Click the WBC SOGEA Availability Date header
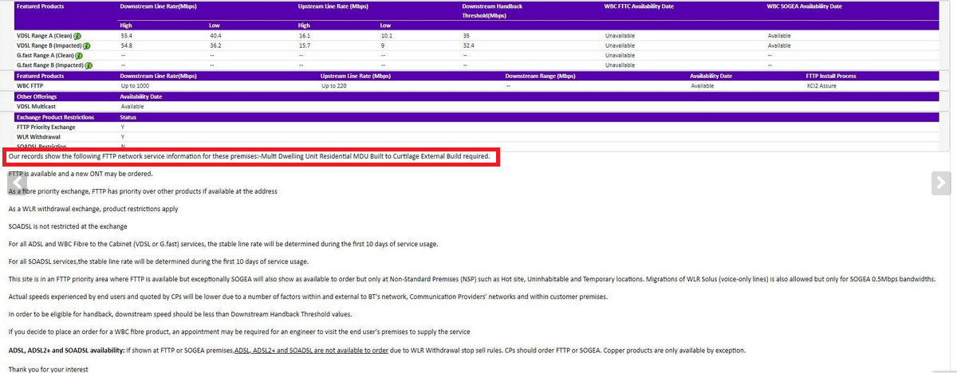Viewport: 957px width, 373px height. (805, 6)
